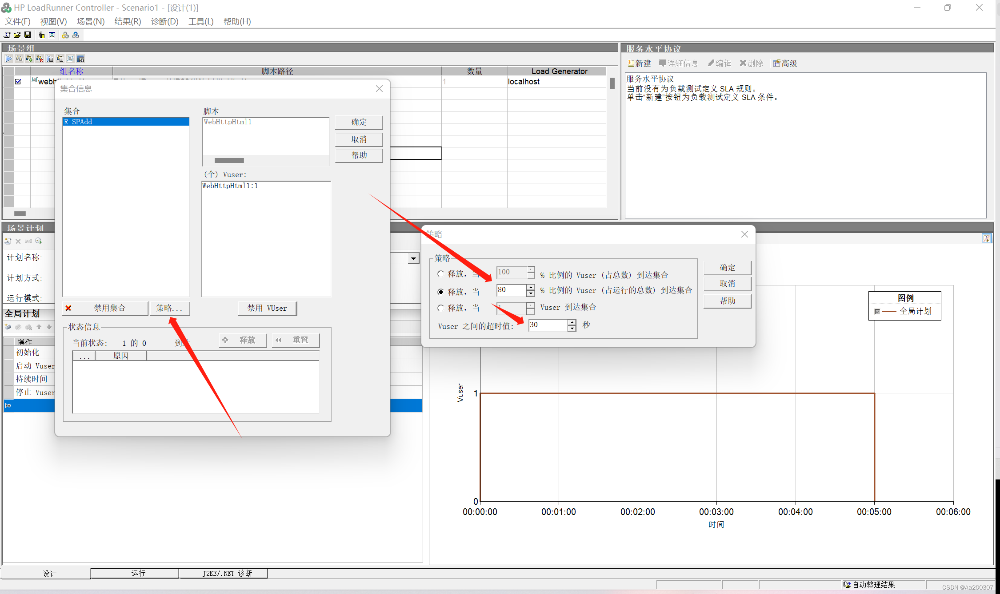1000x594 pixels.
Task: Increase the 80 percent spinner value
Action: (530, 287)
